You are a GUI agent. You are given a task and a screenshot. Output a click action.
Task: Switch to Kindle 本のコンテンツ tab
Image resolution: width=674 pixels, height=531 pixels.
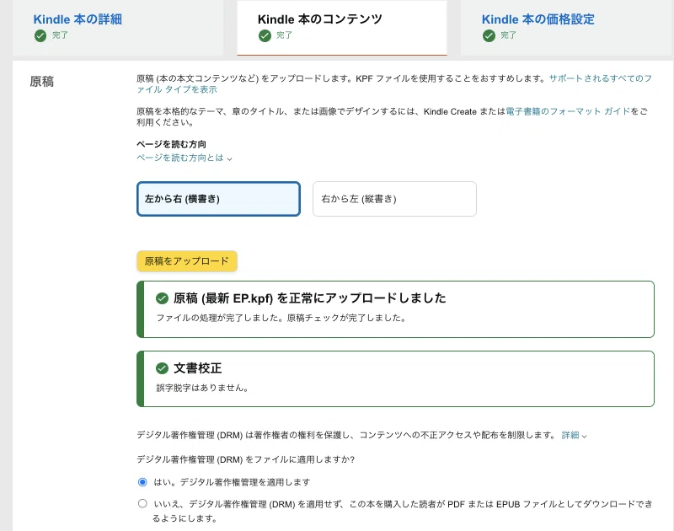click(320, 19)
